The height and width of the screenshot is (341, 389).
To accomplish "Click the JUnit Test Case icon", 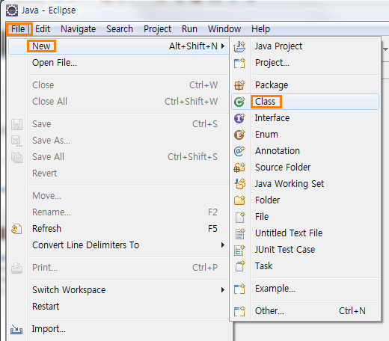I will pyautogui.click(x=239, y=250).
